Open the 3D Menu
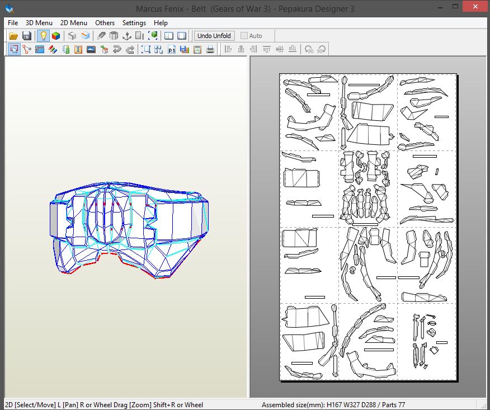 39,23
